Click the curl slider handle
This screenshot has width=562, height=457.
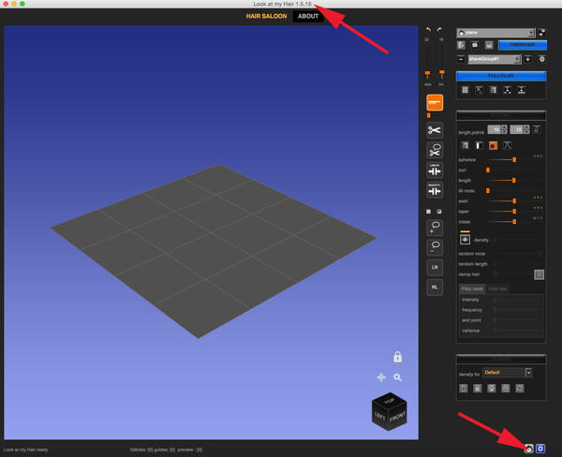(488, 170)
